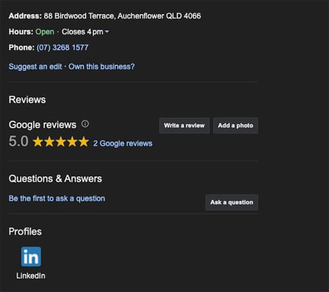This screenshot has width=329, height=292.
Task: Click the third gold rating star
Action: pos(61,141)
